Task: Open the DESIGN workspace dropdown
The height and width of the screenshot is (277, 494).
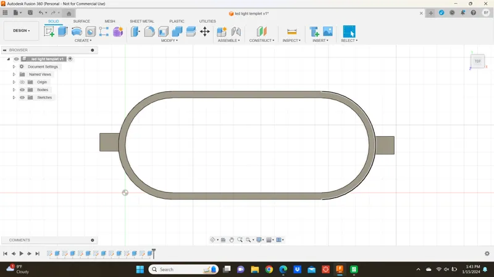Action: [x=22, y=31]
